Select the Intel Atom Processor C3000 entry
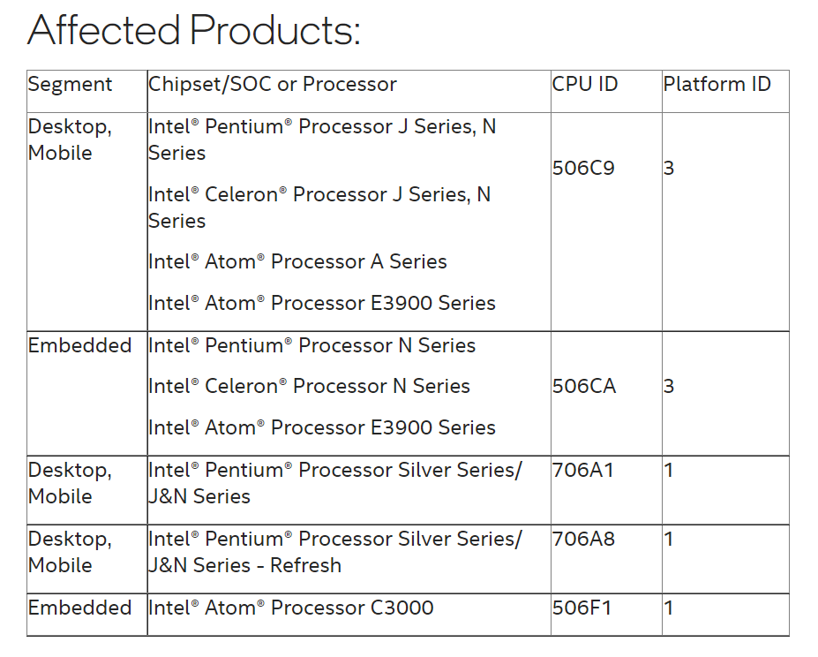Viewport: 818px width, 657px height. pos(290,608)
